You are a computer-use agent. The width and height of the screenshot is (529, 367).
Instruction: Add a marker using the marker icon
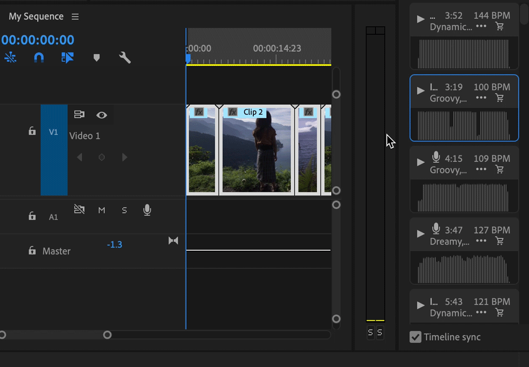96,58
